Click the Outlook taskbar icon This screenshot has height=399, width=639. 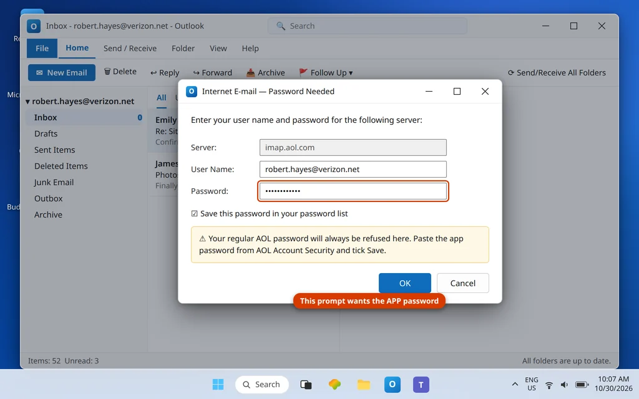coord(392,384)
